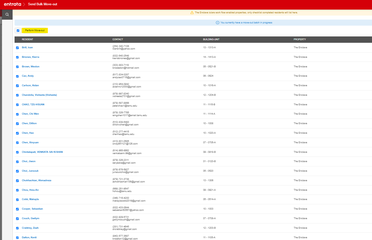The width and height of the screenshot is (372, 240).
Task: Uncheck the checkbox for Brill, Ioan
Action: [17, 48]
